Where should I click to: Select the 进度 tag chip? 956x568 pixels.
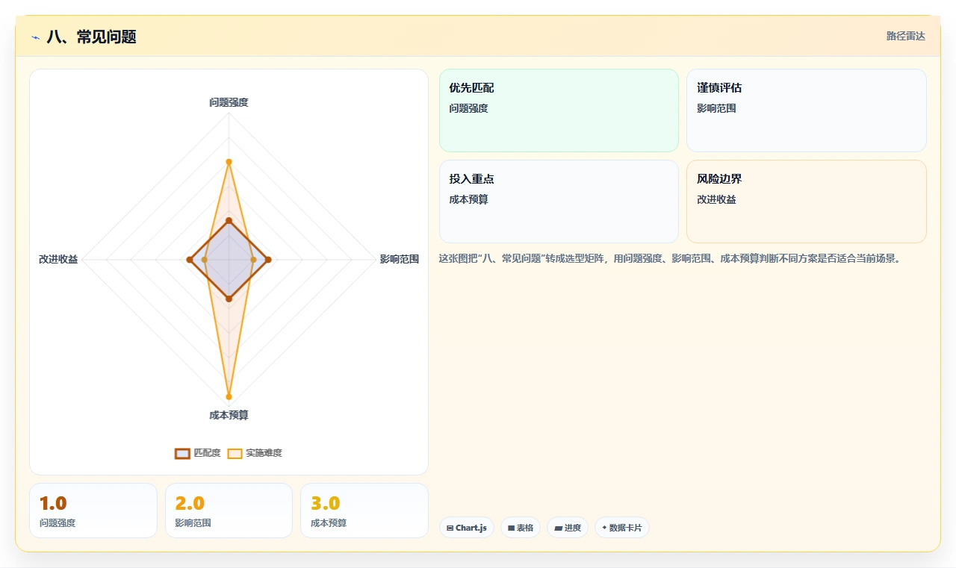[x=568, y=528]
